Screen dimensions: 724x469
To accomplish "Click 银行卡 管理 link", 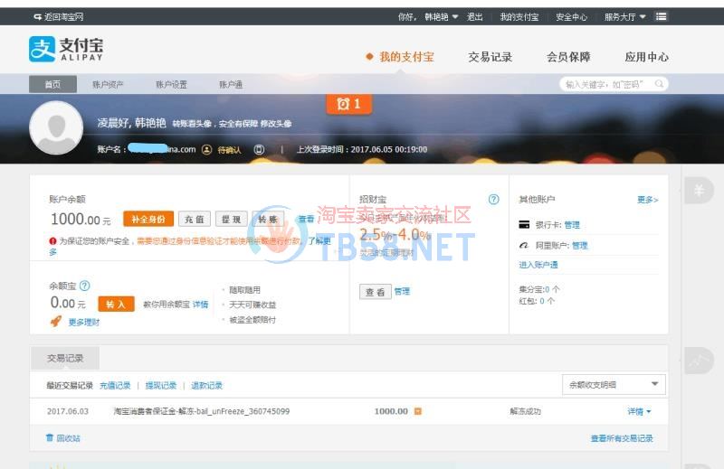I will [x=572, y=225].
